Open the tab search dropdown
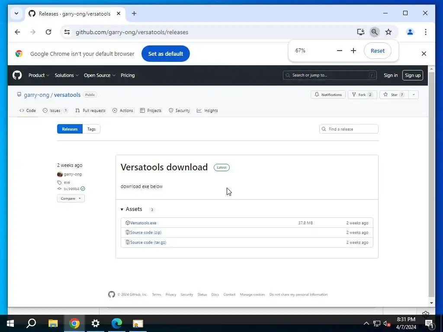 click(16, 13)
